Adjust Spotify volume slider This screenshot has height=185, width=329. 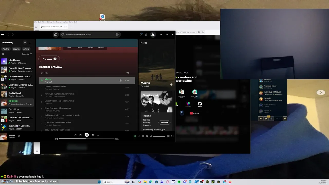tap(159, 136)
